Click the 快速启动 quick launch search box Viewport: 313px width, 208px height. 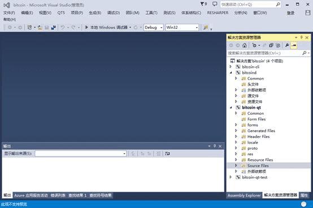(250, 5)
